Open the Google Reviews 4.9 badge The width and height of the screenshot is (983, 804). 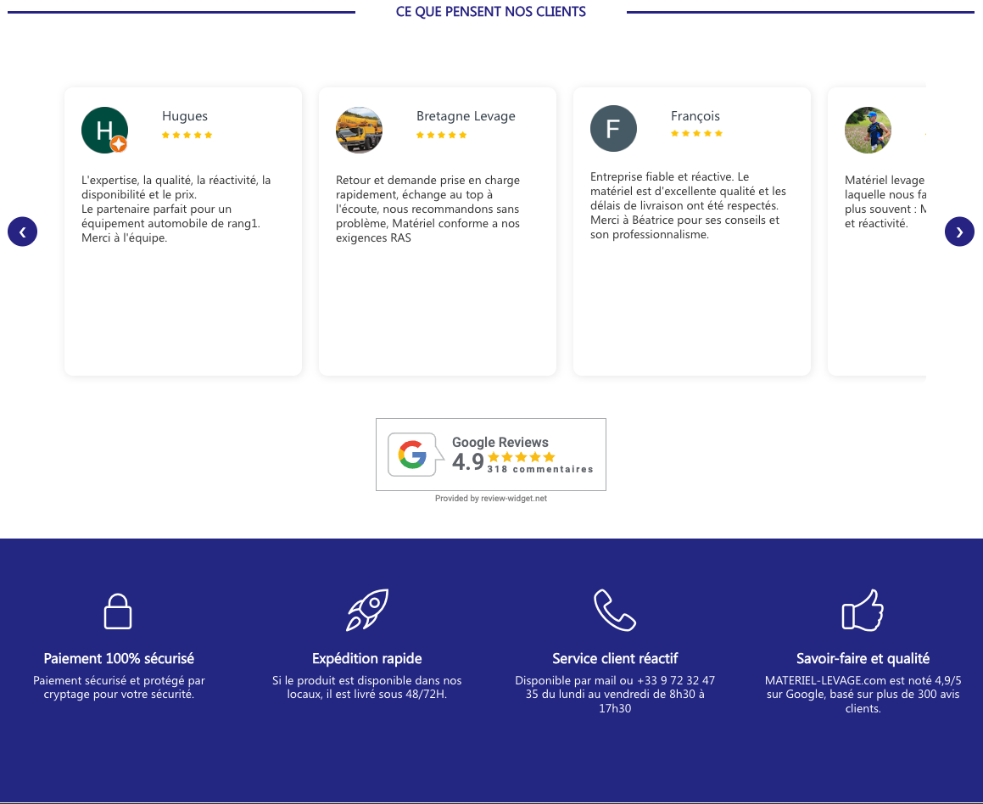[491, 455]
